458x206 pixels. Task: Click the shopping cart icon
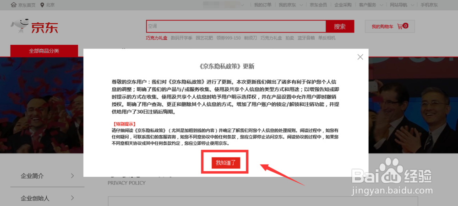[x=400, y=26]
